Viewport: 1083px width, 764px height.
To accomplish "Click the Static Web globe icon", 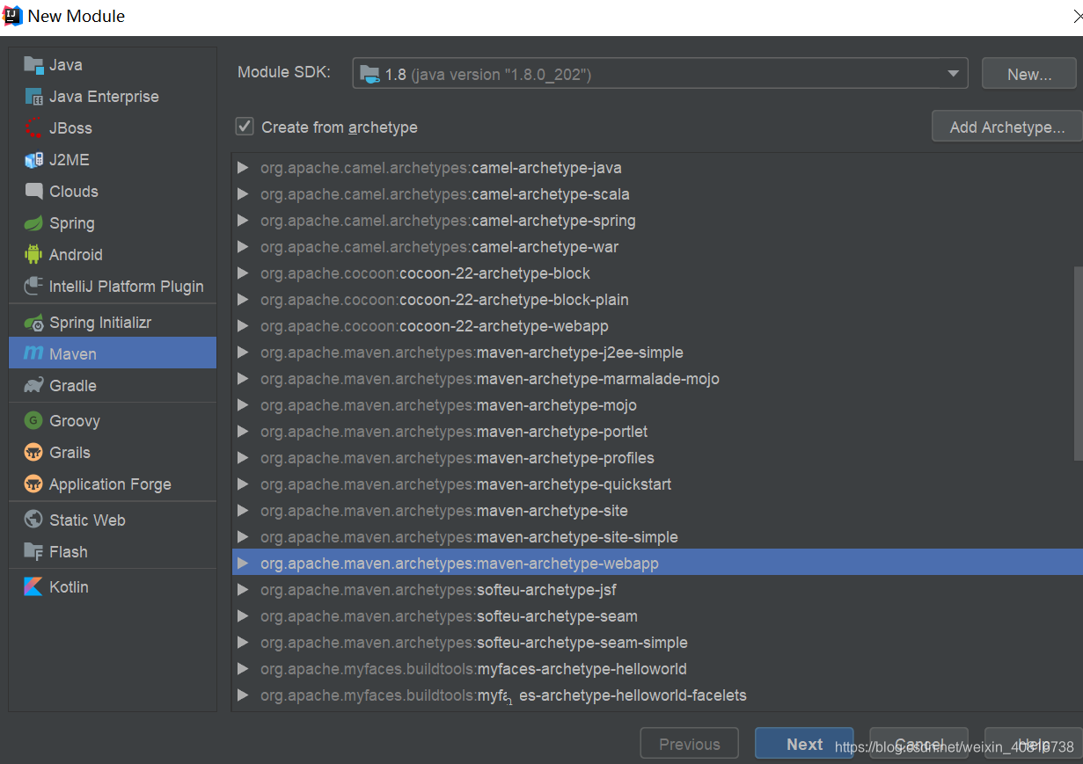I will [x=33, y=520].
